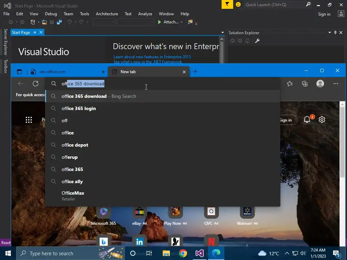
Task: Select the offerup suggestion
Action: click(163, 157)
